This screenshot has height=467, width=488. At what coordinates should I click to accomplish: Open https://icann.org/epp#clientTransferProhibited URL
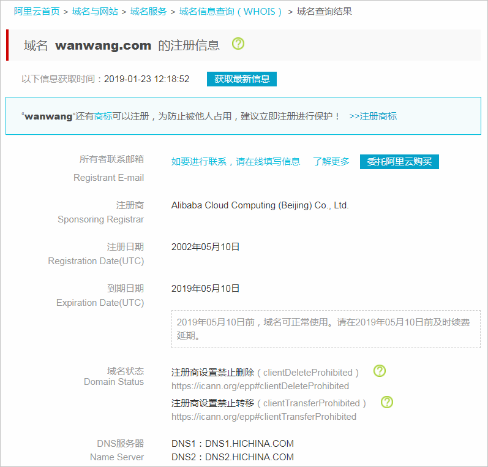click(264, 417)
